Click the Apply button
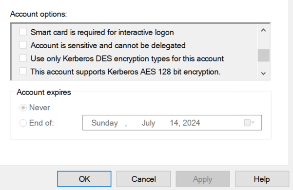This screenshot has width=293, height=190. [x=203, y=179]
